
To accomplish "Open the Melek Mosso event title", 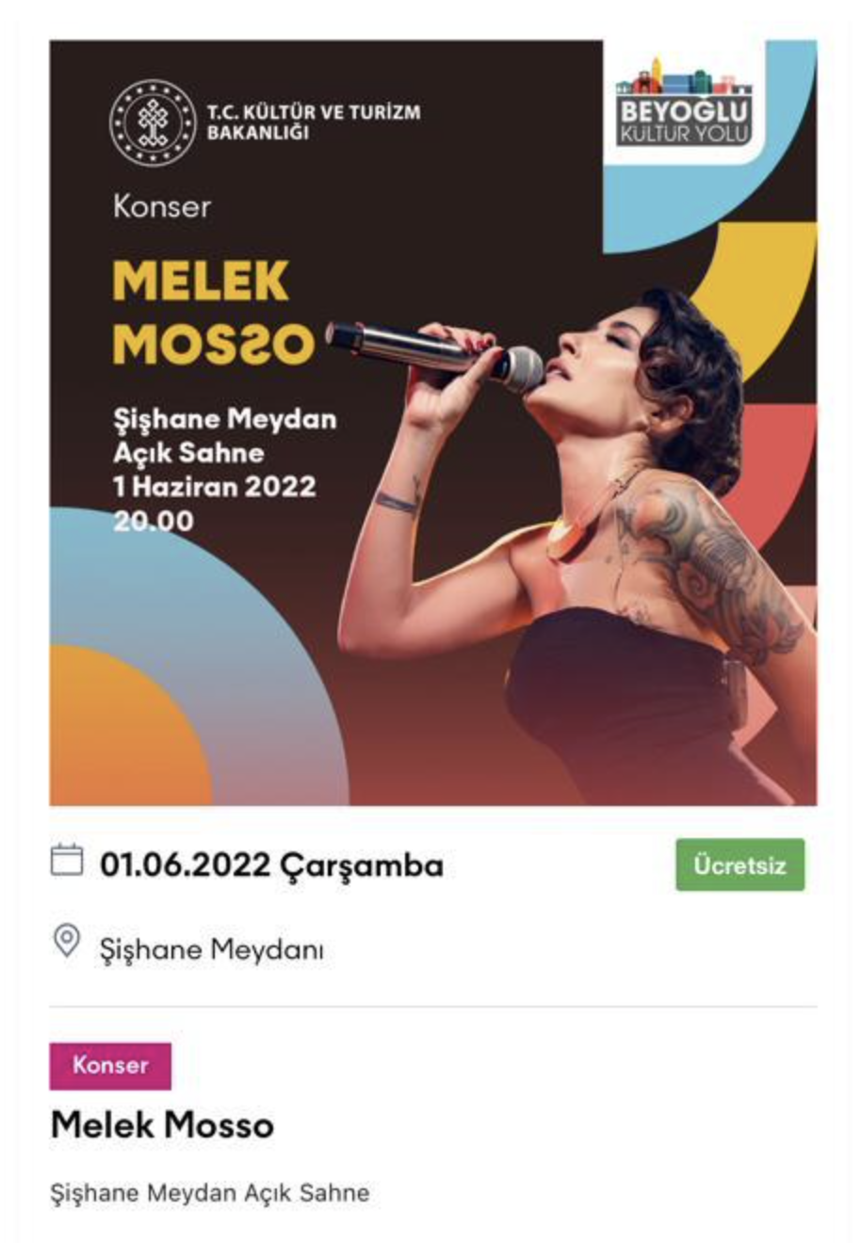I will 162,1124.
